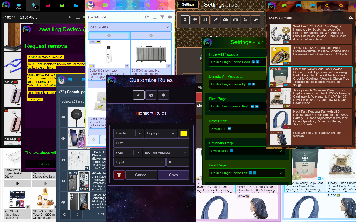356x222 pixels.
Task: Open the Discord settings tab icon
Action: (226, 20)
